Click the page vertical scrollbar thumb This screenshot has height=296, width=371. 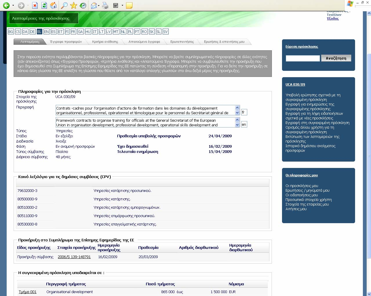click(x=369, y=156)
